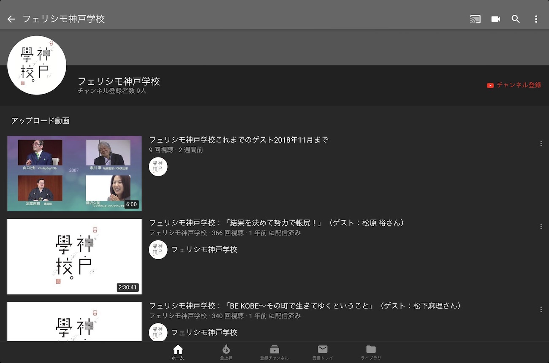Click channel avatar under BE KOBE video
This screenshot has width=549, height=363.
(158, 333)
